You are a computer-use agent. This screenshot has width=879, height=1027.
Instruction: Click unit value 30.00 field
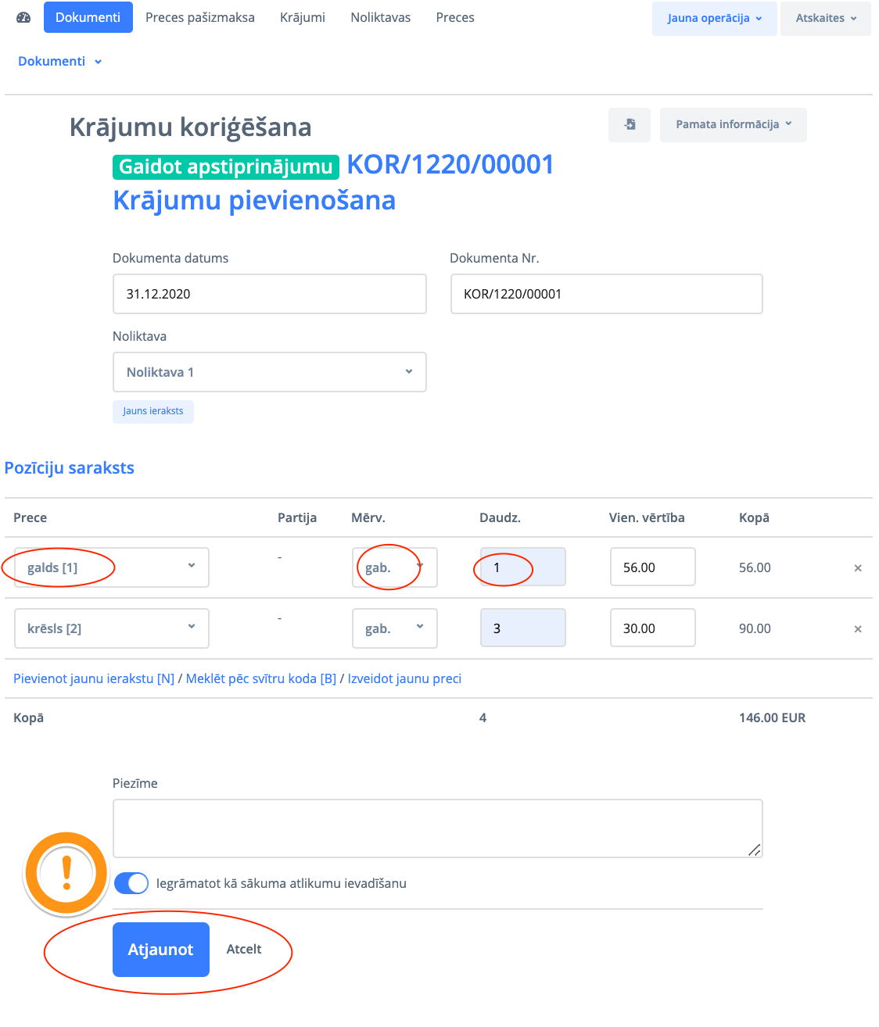click(x=653, y=628)
